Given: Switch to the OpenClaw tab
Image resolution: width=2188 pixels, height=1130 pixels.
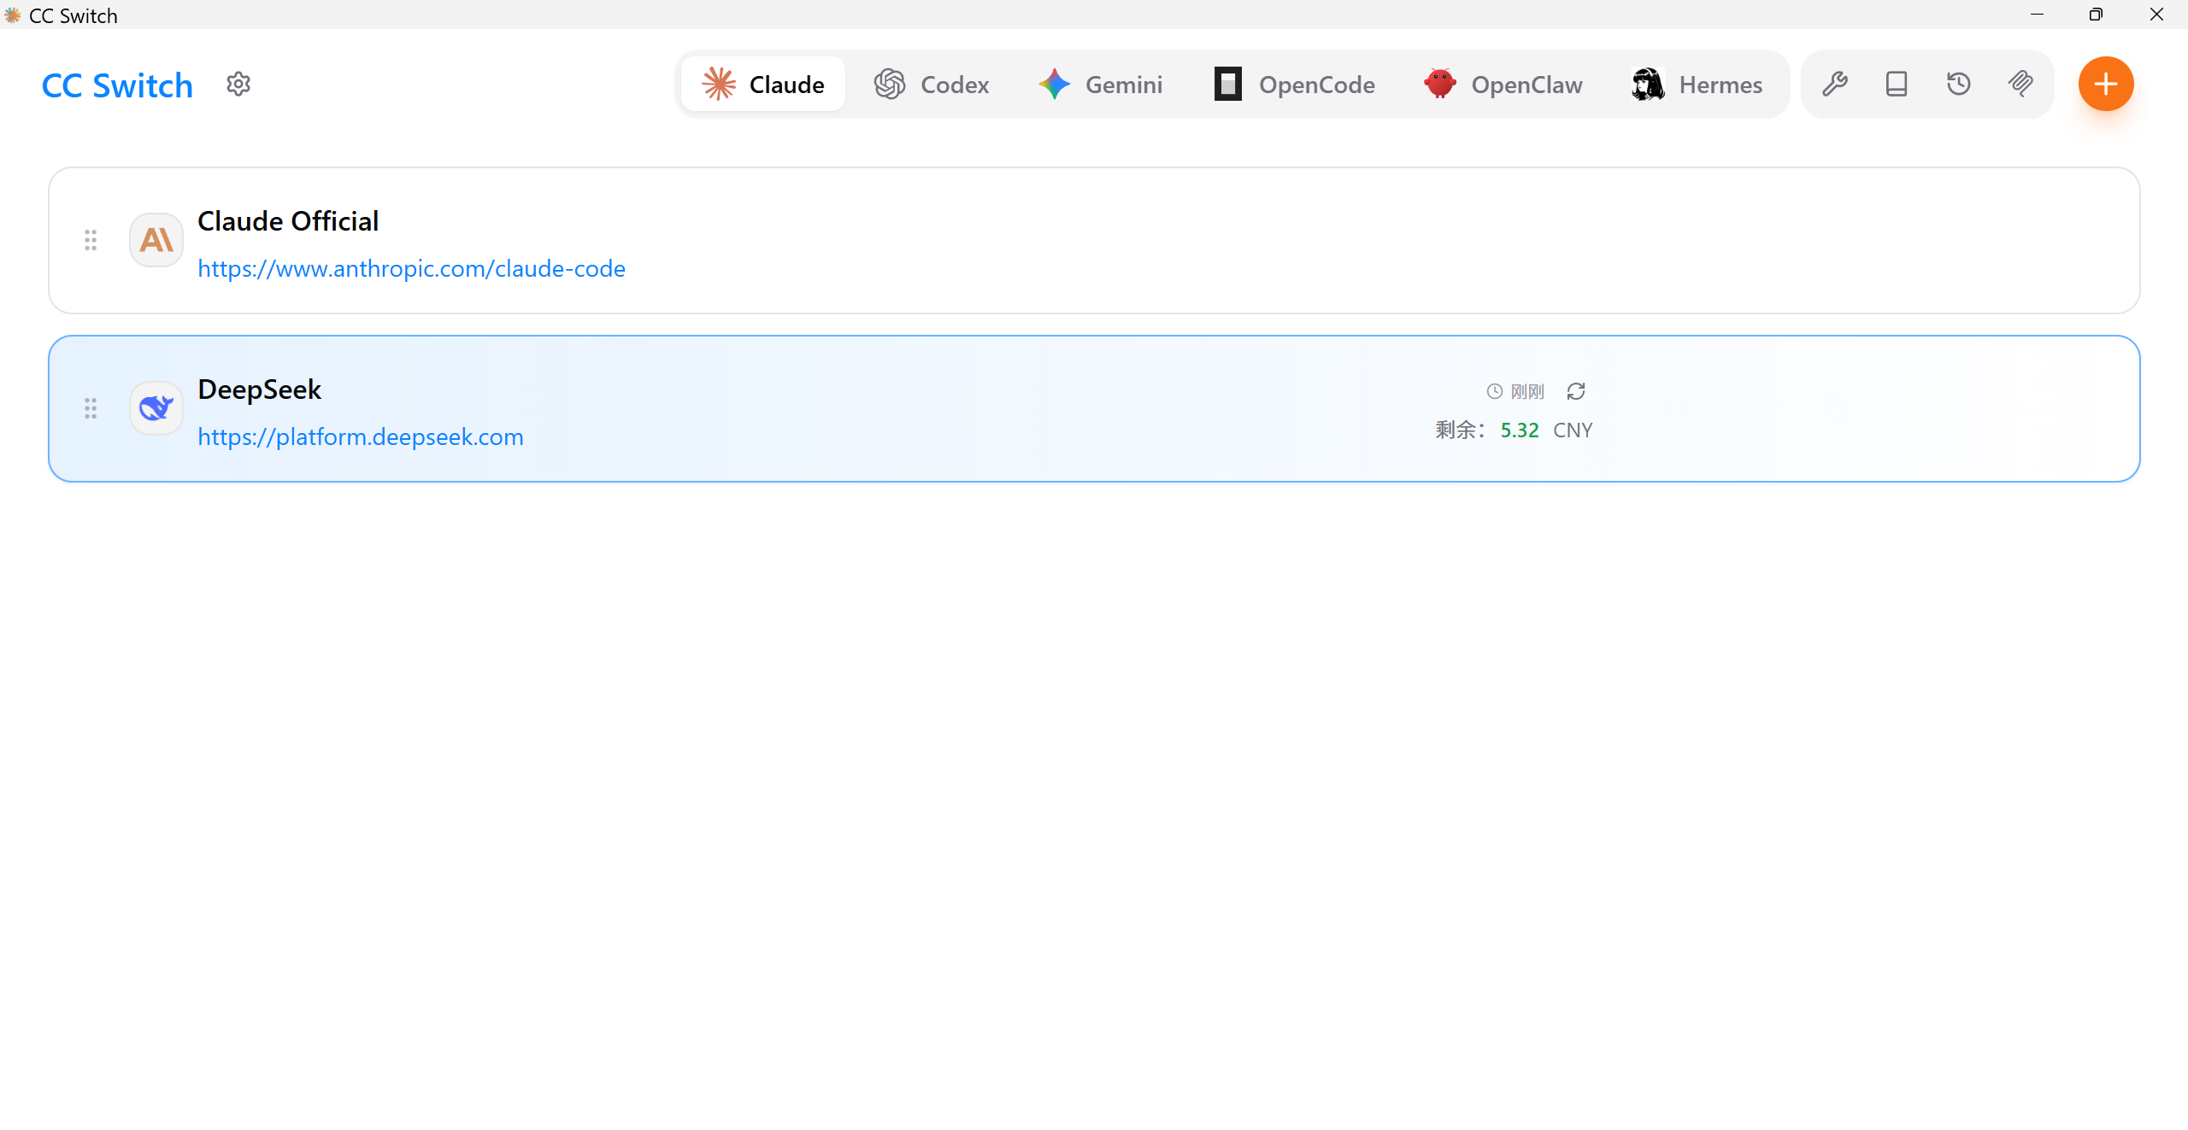Looking at the screenshot, I should pyautogui.click(x=1503, y=84).
